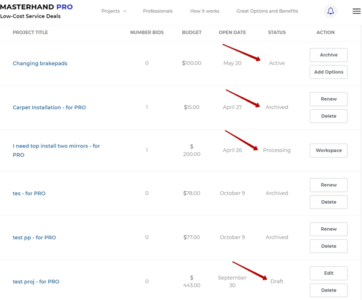Delete the test pp - for PRO project
This screenshot has width=362, height=300.
click(x=328, y=246)
